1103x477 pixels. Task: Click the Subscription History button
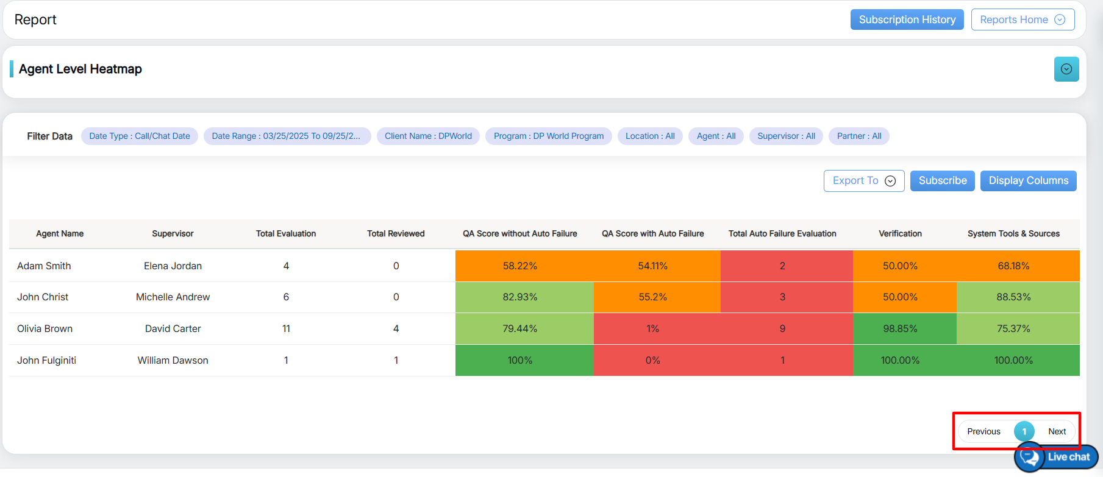click(907, 19)
